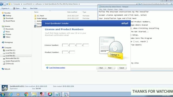Image resolution: width=173 pixels, height=97 pixels.
Task: Click Local Disk (E:) breadcrumb segment
Action: (x=28, y=4)
